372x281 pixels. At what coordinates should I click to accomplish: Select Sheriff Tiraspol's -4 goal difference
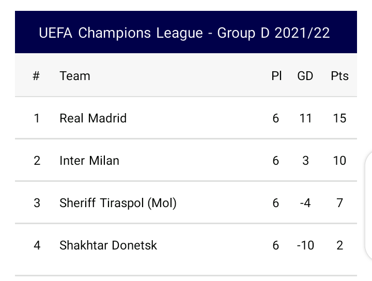pyautogui.click(x=305, y=203)
